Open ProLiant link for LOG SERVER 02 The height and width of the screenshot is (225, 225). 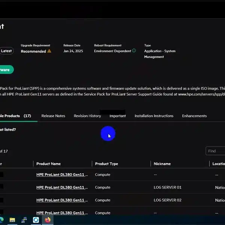(x=62, y=200)
